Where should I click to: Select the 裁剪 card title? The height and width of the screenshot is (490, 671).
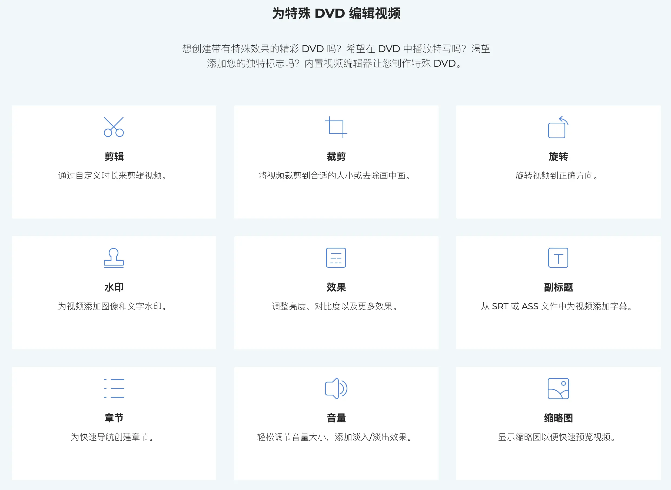click(x=336, y=156)
